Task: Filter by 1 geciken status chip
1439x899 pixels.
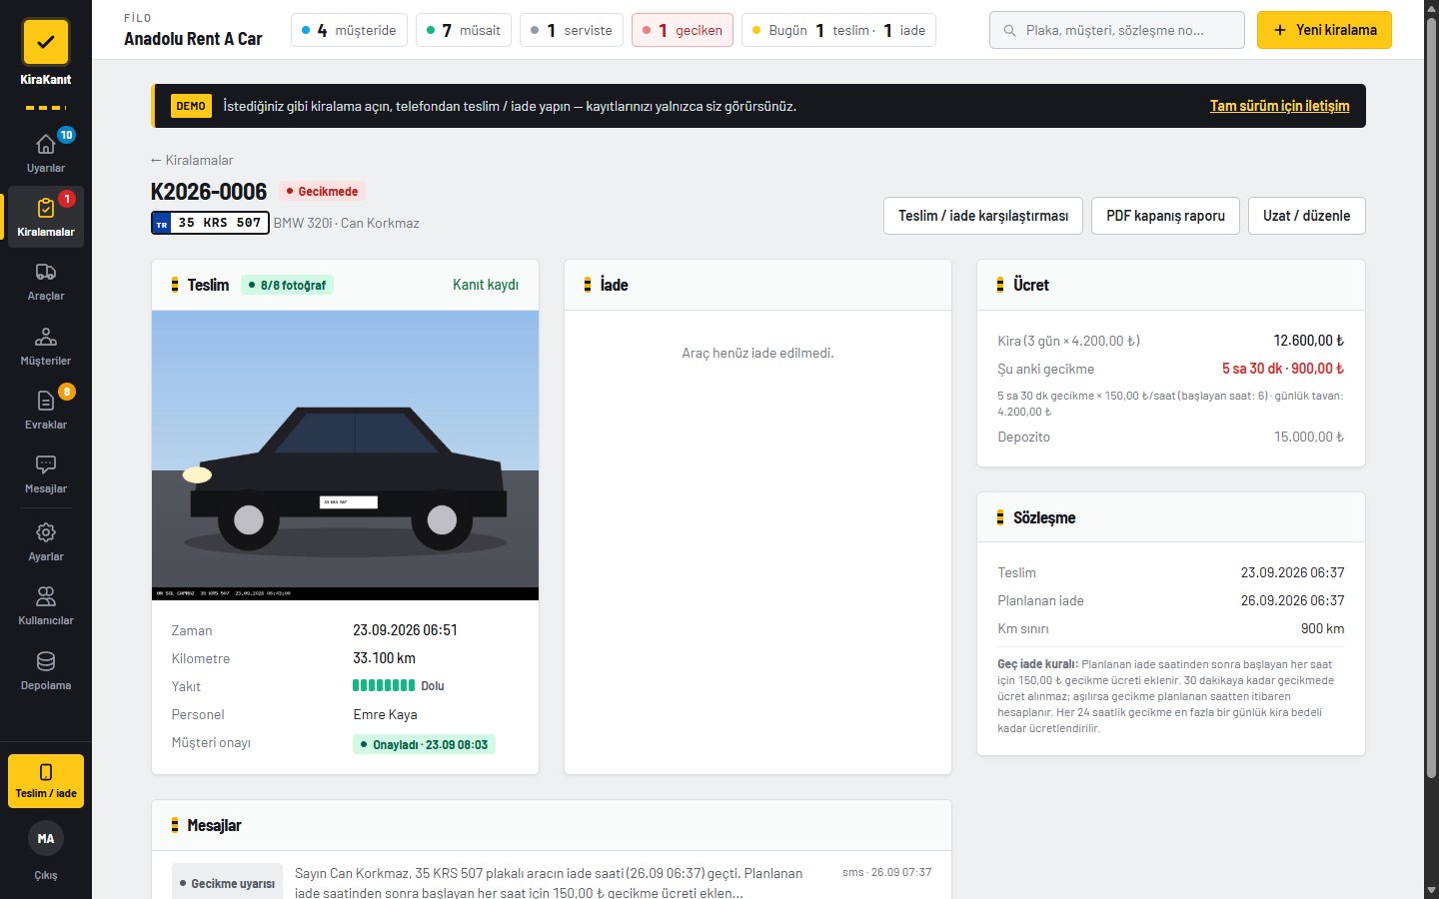Action: click(683, 30)
